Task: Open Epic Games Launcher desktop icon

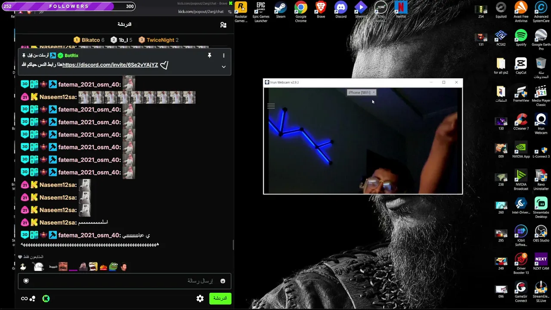Action: pyautogui.click(x=261, y=12)
